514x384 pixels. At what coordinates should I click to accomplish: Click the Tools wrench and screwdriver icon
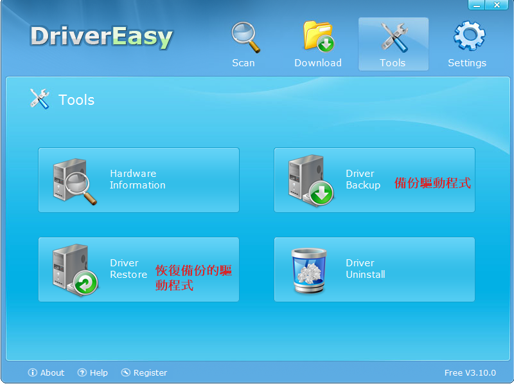click(x=394, y=37)
